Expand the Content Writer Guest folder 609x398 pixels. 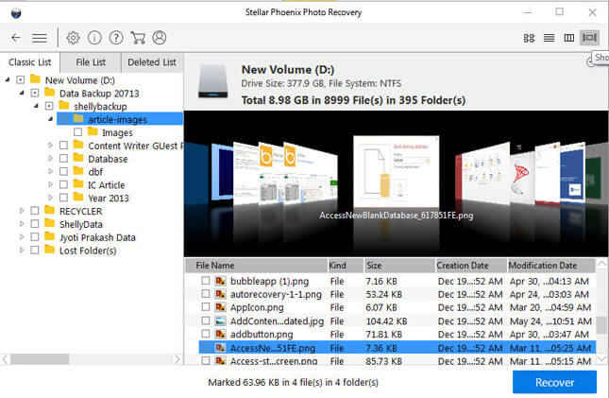pos(50,146)
